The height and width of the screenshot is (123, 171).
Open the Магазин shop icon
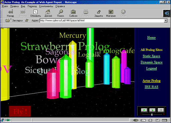(x=111, y=13)
